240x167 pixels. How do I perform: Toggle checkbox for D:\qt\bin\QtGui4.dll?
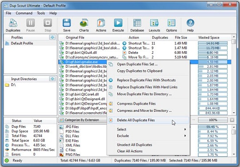[61, 52]
